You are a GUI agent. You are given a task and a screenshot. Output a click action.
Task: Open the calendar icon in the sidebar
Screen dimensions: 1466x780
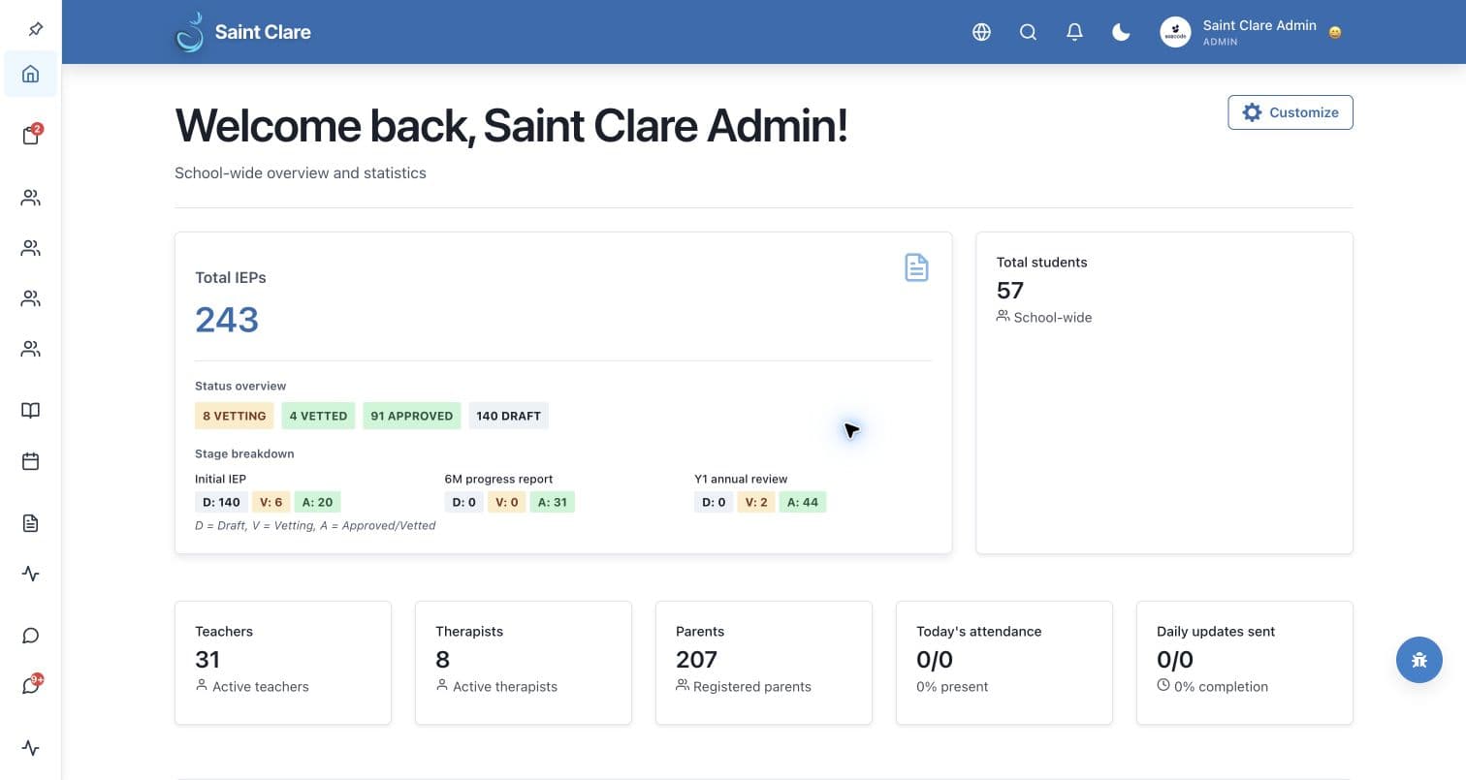[x=30, y=461]
